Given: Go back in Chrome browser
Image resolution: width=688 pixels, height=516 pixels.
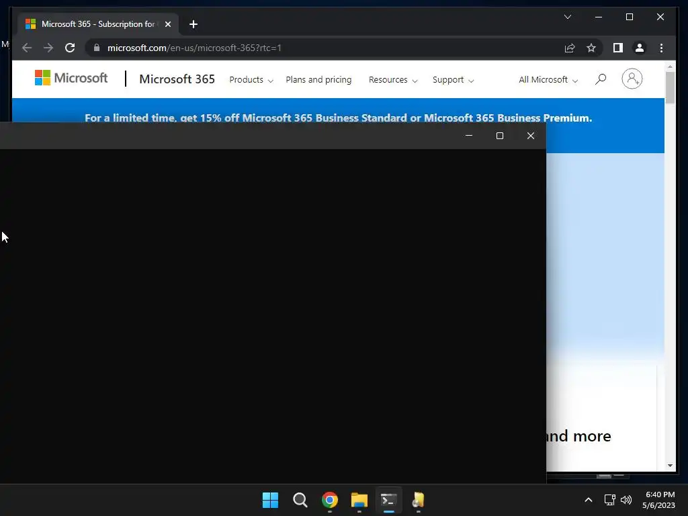Looking at the screenshot, I should click(x=27, y=48).
